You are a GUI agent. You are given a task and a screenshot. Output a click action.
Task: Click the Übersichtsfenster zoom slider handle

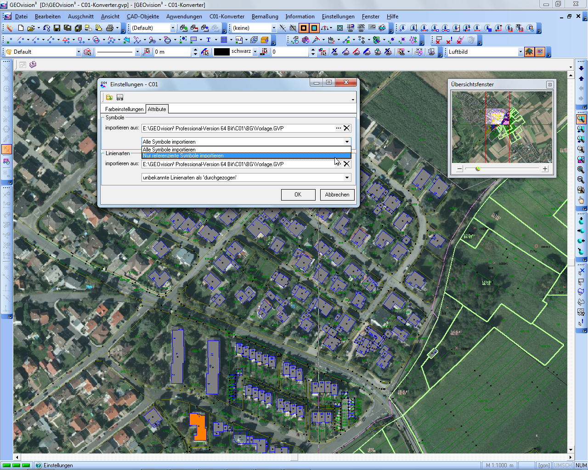tap(478, 169)
